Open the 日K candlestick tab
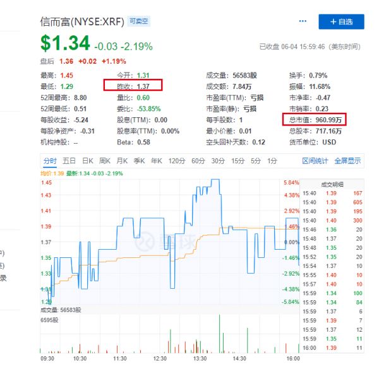379x367 pixels. (88, 161)
